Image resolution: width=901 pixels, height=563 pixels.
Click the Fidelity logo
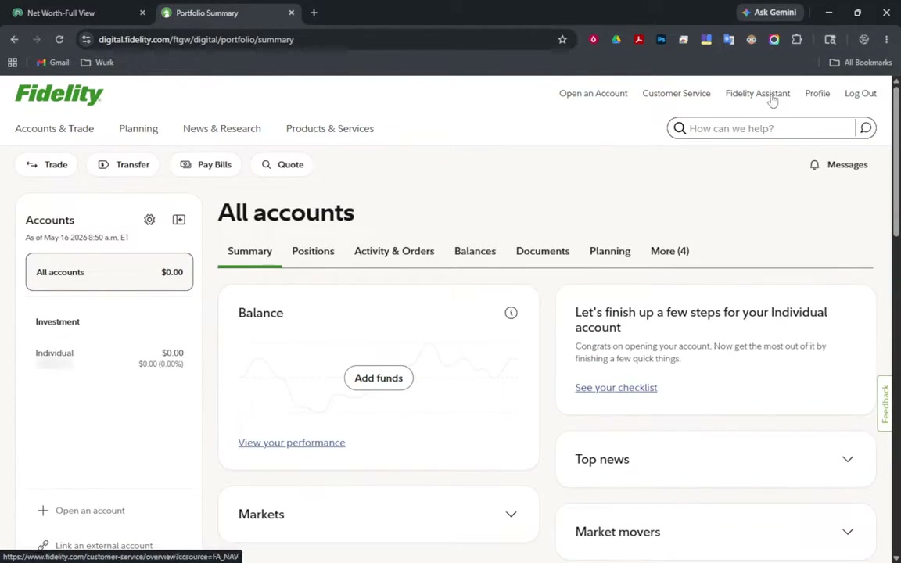59,94
